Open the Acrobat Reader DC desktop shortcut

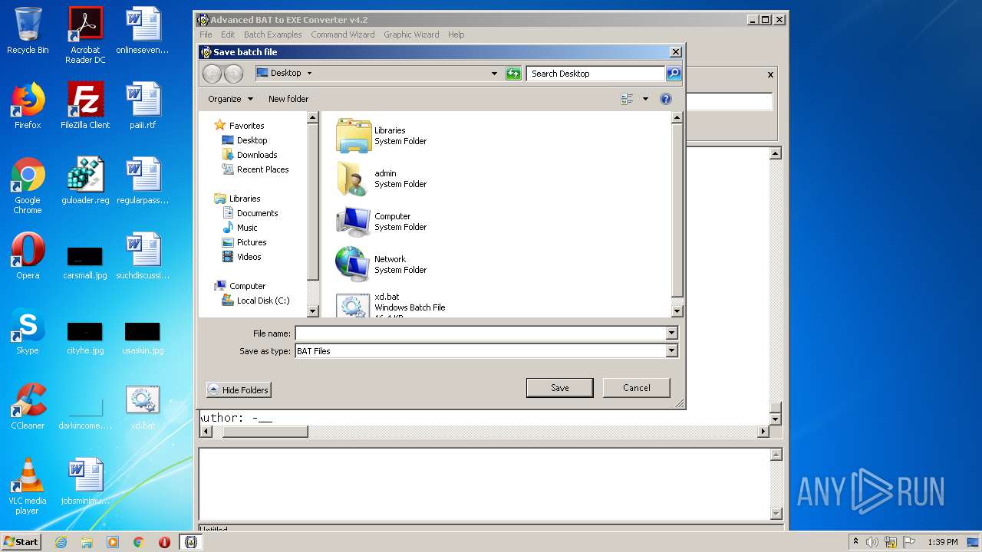click(85, 35)
